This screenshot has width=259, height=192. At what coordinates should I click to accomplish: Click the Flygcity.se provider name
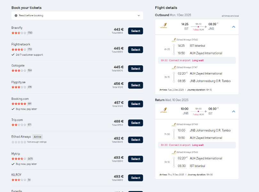tap(18, 82)
